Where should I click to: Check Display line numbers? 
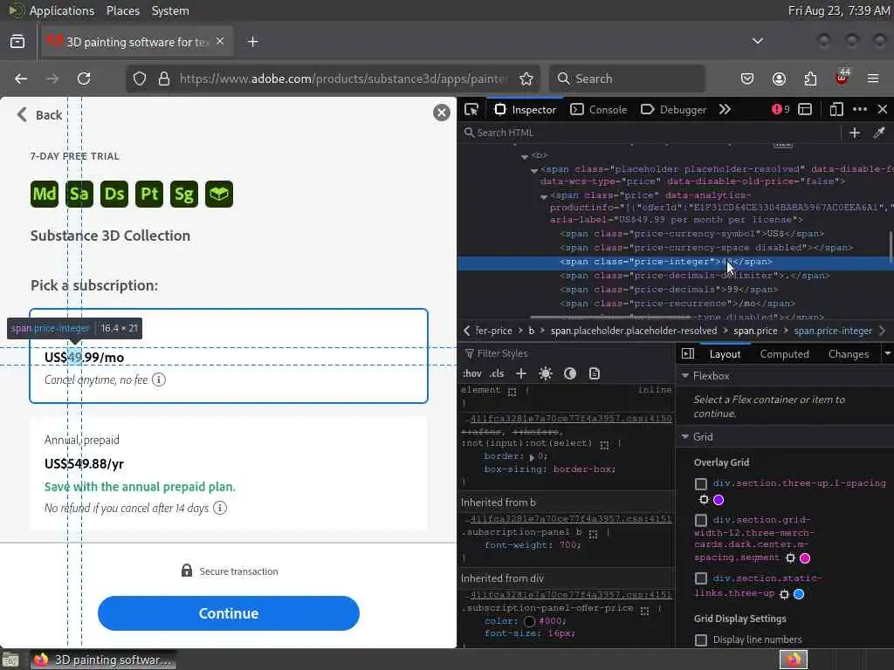[x=701, y=639]
